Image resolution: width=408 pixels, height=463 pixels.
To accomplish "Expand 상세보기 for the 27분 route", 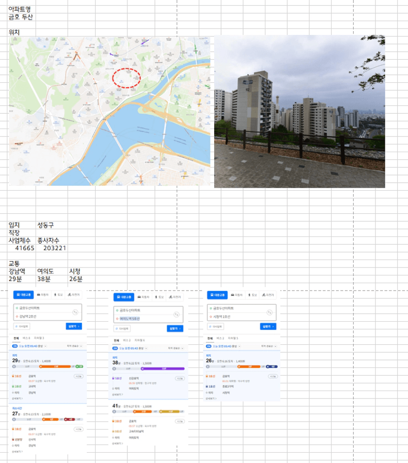I will click(x=17, y=452).
